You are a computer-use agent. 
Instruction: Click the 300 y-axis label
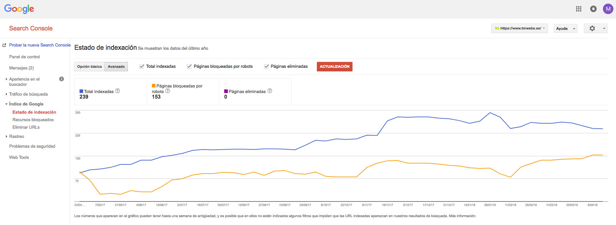tap(78, 112)
